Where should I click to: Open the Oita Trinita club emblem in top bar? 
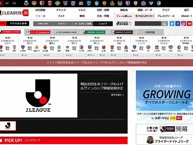point(159,3)
